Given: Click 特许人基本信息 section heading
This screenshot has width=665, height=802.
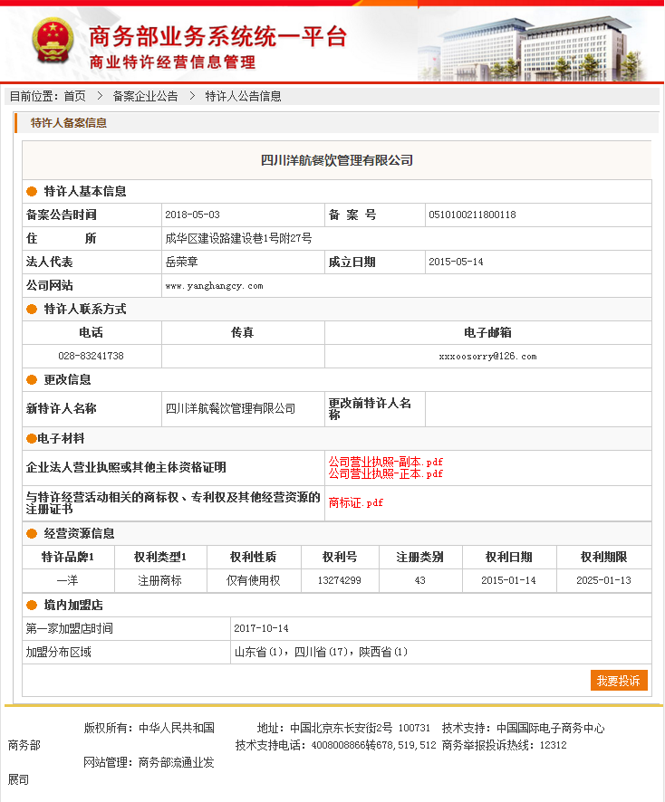Looking at the screenshot, I should tap(85, 191).
